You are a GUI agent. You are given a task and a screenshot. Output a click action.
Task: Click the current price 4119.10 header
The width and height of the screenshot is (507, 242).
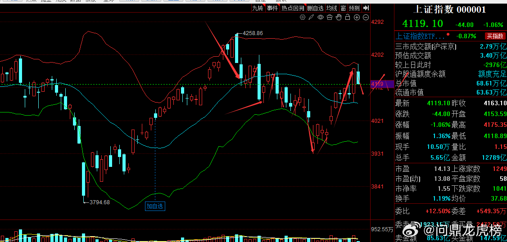[x=423, y=23]
